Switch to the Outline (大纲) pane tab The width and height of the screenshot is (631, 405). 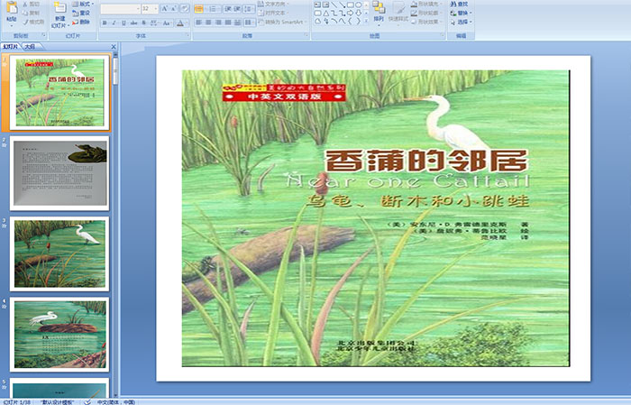(30, 47)
